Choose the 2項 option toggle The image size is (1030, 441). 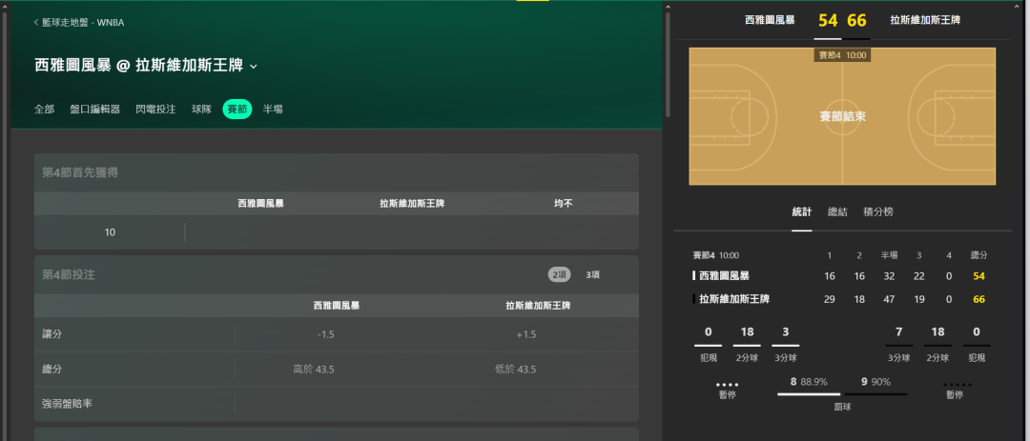pyautogui.click(x=560, y=275)
